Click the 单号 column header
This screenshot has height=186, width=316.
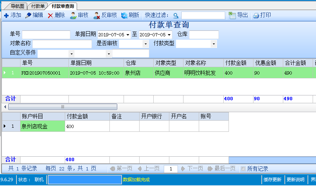(x=44, y=63)
